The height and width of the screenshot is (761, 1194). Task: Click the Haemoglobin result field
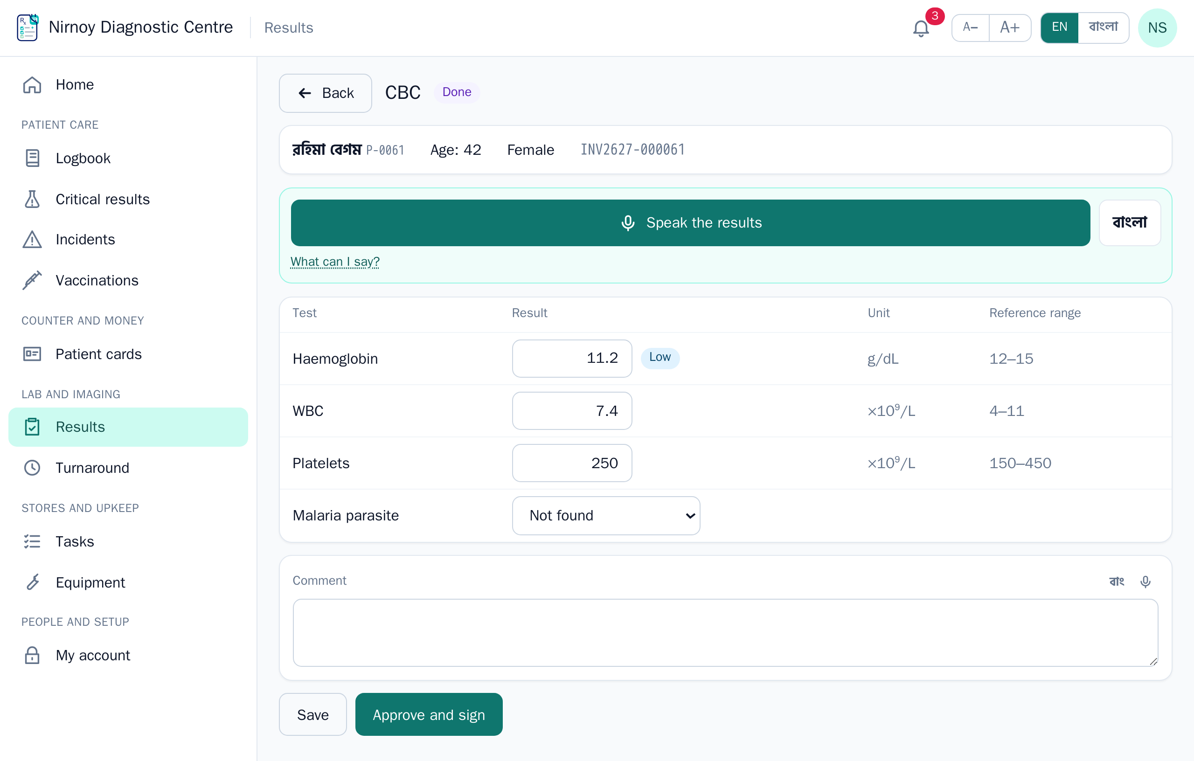[x=572, y=358]
